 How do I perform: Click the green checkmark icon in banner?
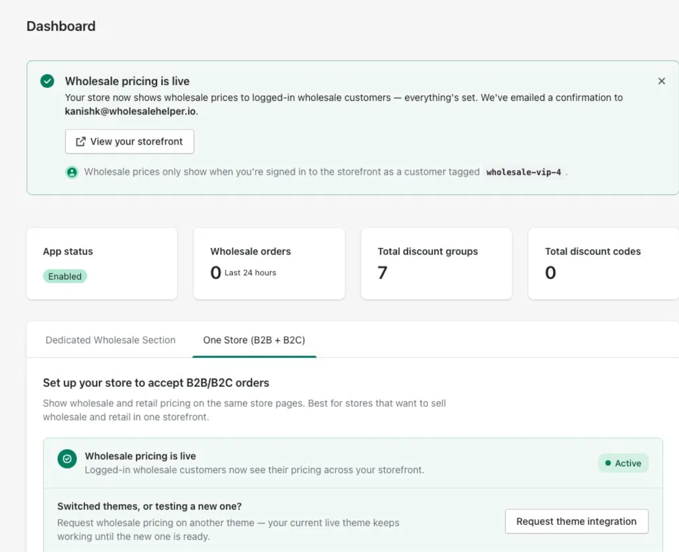tap(47, 81)
